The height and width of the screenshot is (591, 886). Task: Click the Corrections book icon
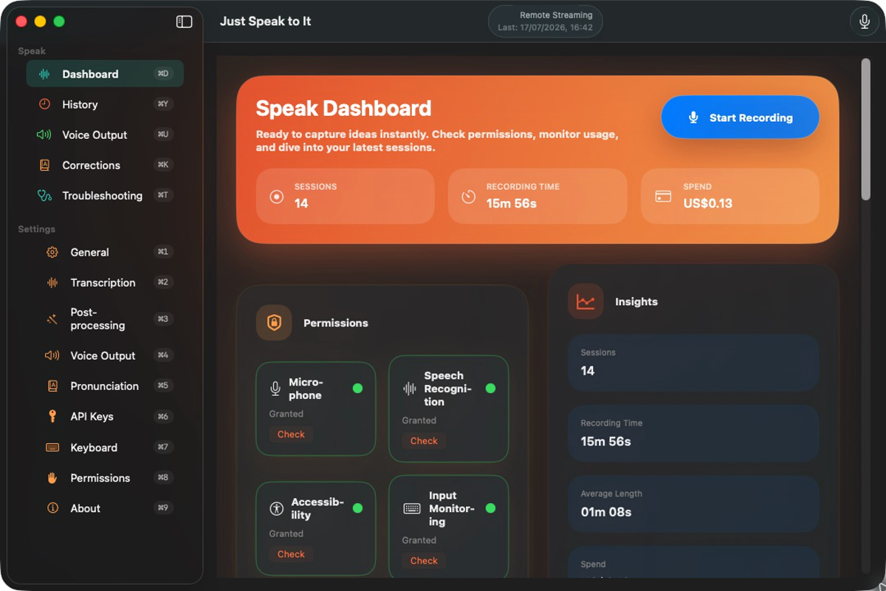click(x=44, y=165)
